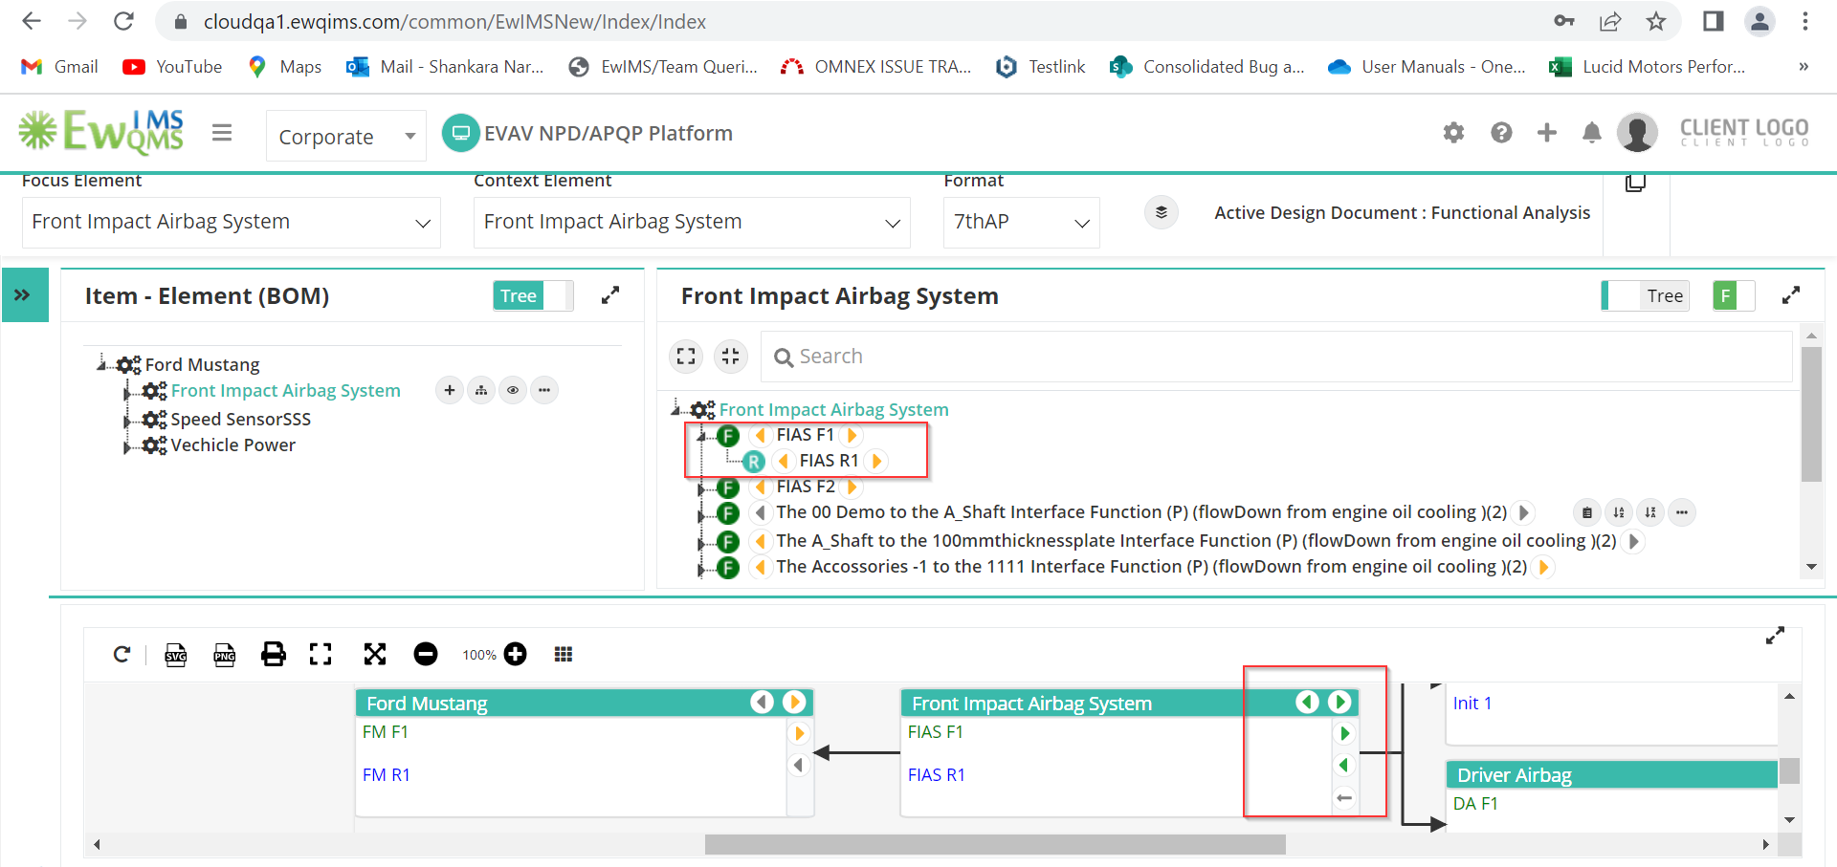Screen dimensions: 1837x867
Task: Click the plus add icon in header
Action: [1546, 133]
